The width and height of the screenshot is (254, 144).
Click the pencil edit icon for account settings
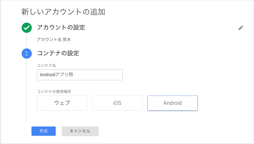pos(241,28)
